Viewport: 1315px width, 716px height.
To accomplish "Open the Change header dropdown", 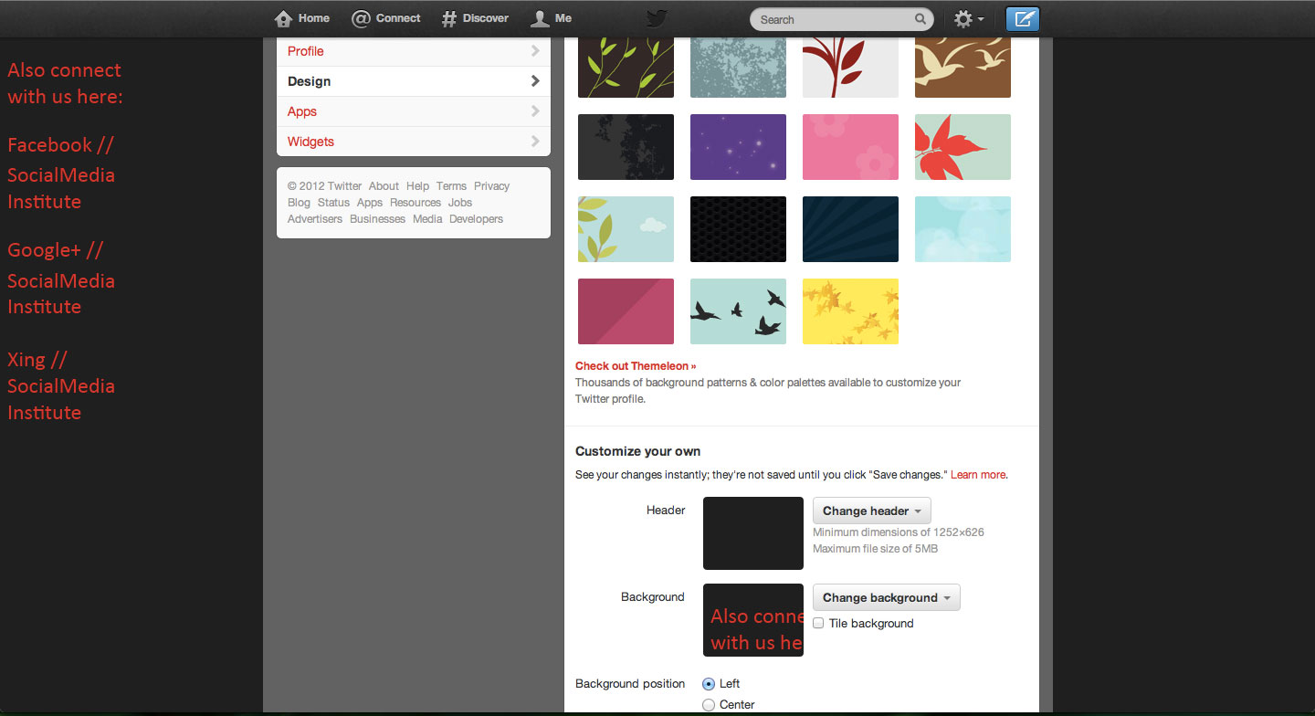I will coord(872,511).
